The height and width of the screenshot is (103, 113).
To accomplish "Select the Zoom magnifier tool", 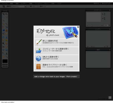I will click(x=6, y=57).
